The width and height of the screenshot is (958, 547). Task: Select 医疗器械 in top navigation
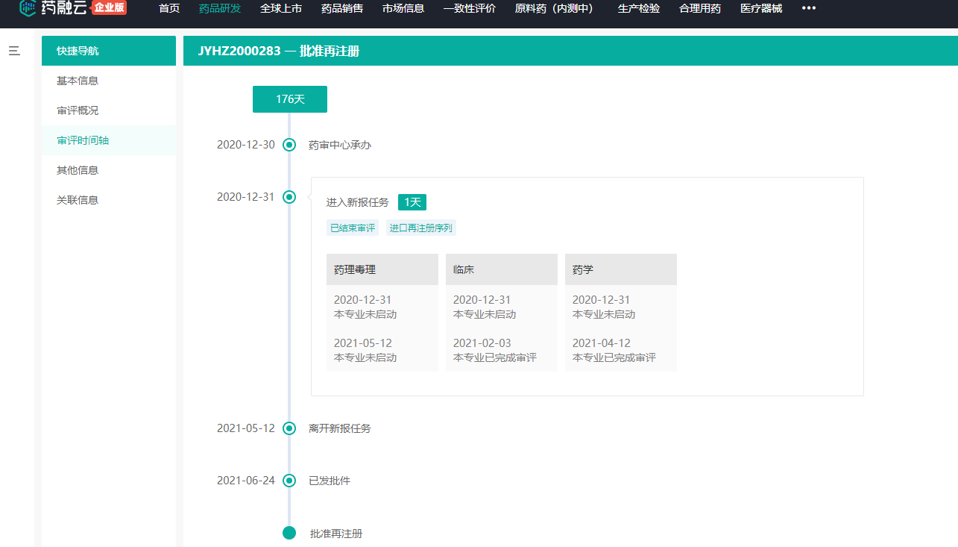[761, 8]
